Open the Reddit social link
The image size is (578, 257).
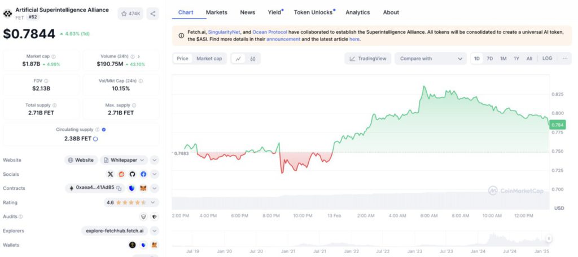[121, 174]
